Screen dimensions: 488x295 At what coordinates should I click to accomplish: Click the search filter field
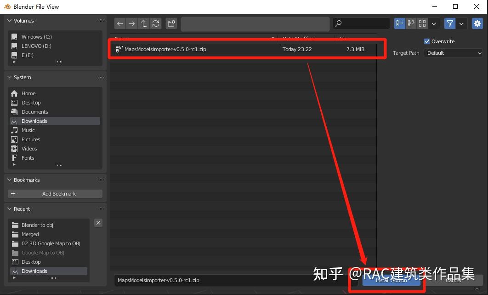tap(361, 23)
